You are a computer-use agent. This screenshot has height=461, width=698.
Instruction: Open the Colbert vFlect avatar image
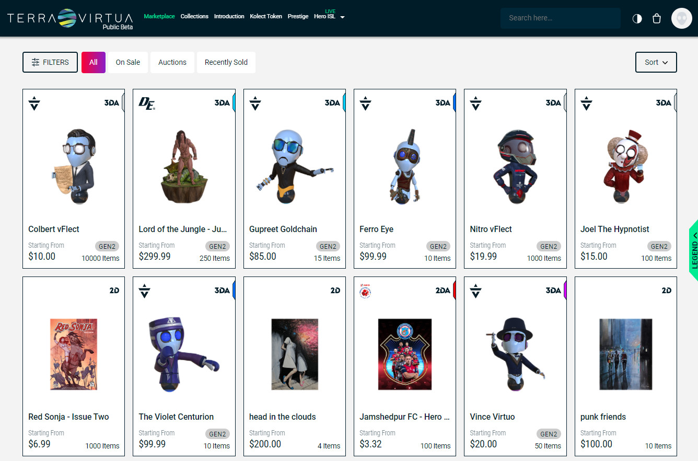click(74, 166)
